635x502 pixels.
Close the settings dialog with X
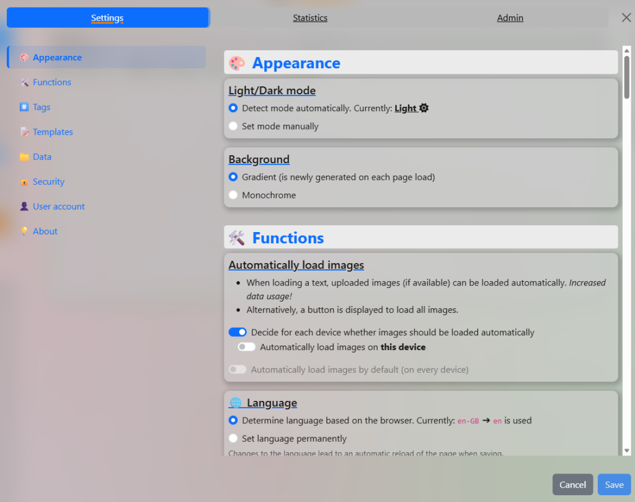coord(626,17)
